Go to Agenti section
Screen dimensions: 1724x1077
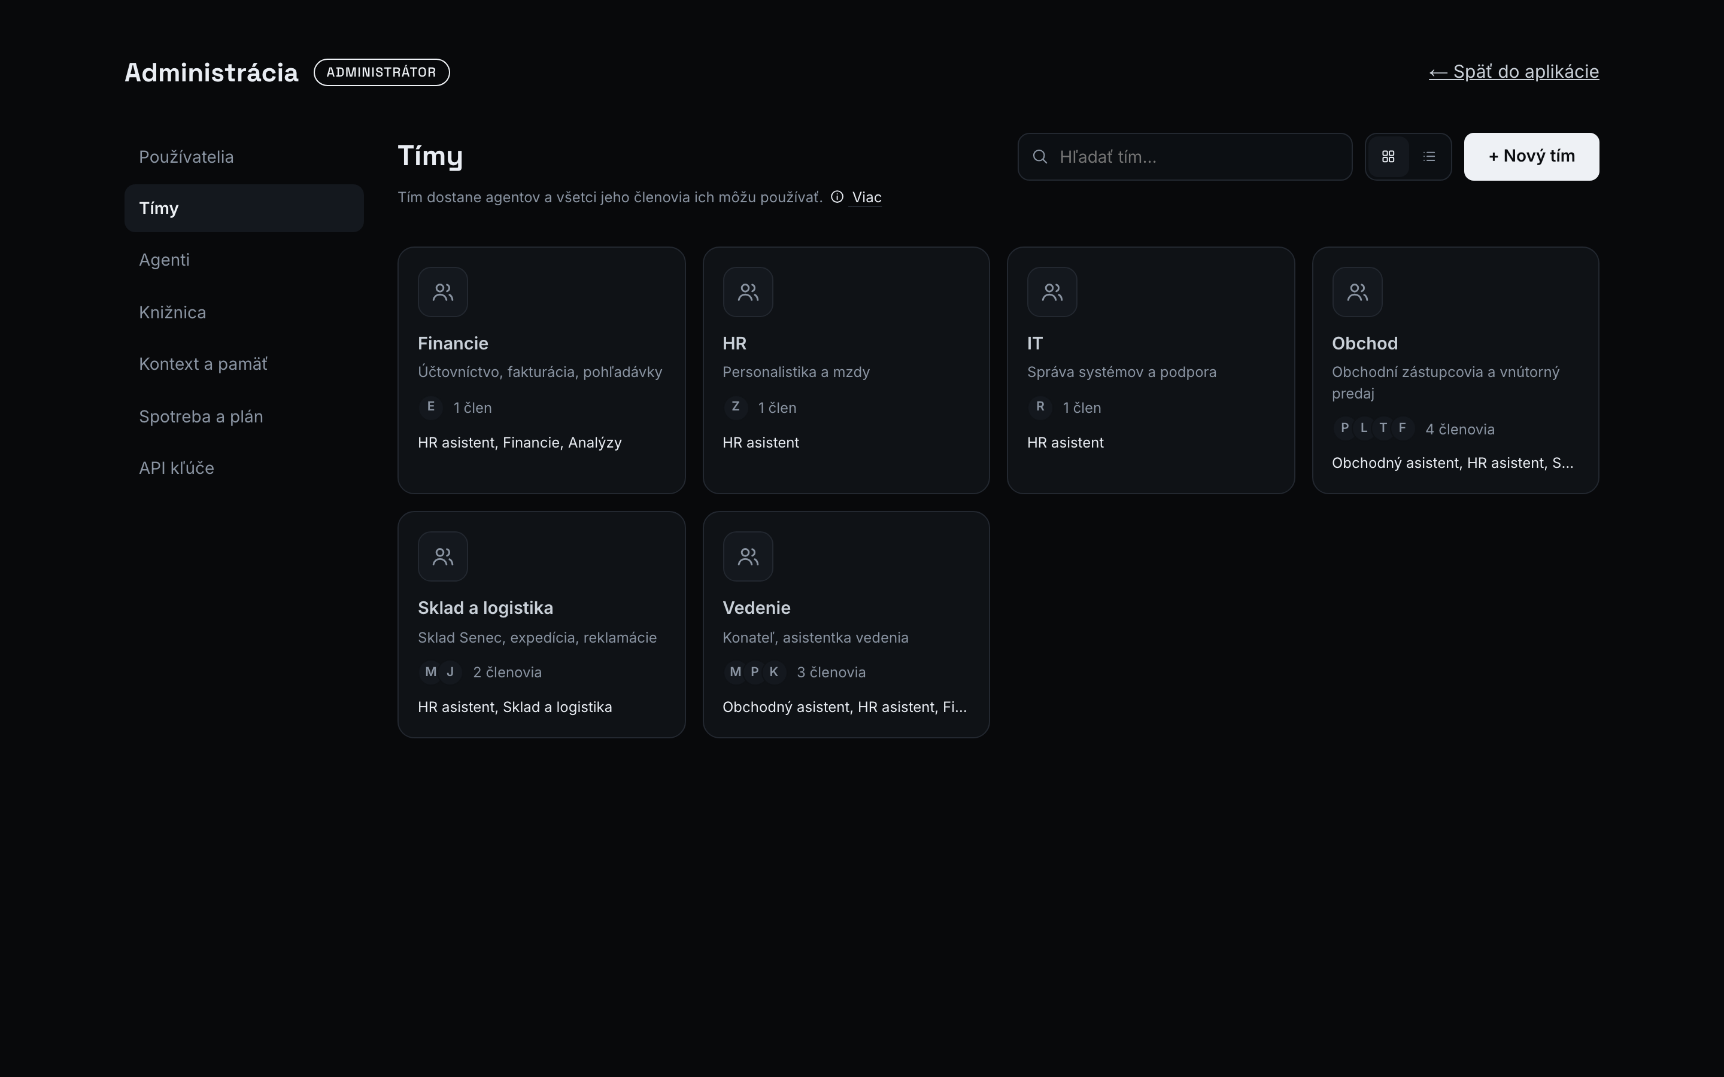(244, 260)
